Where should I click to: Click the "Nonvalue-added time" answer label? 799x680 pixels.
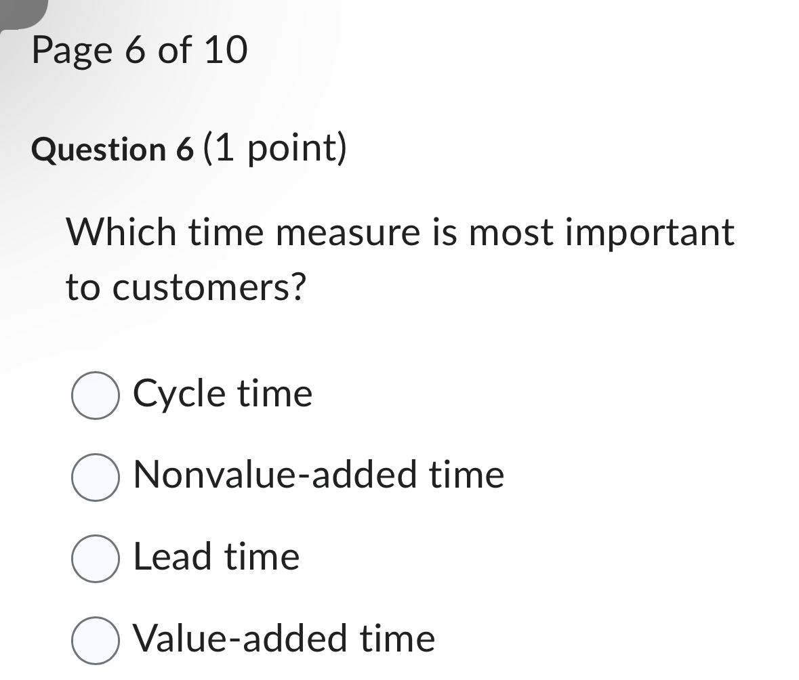click(x=319, y=475)
